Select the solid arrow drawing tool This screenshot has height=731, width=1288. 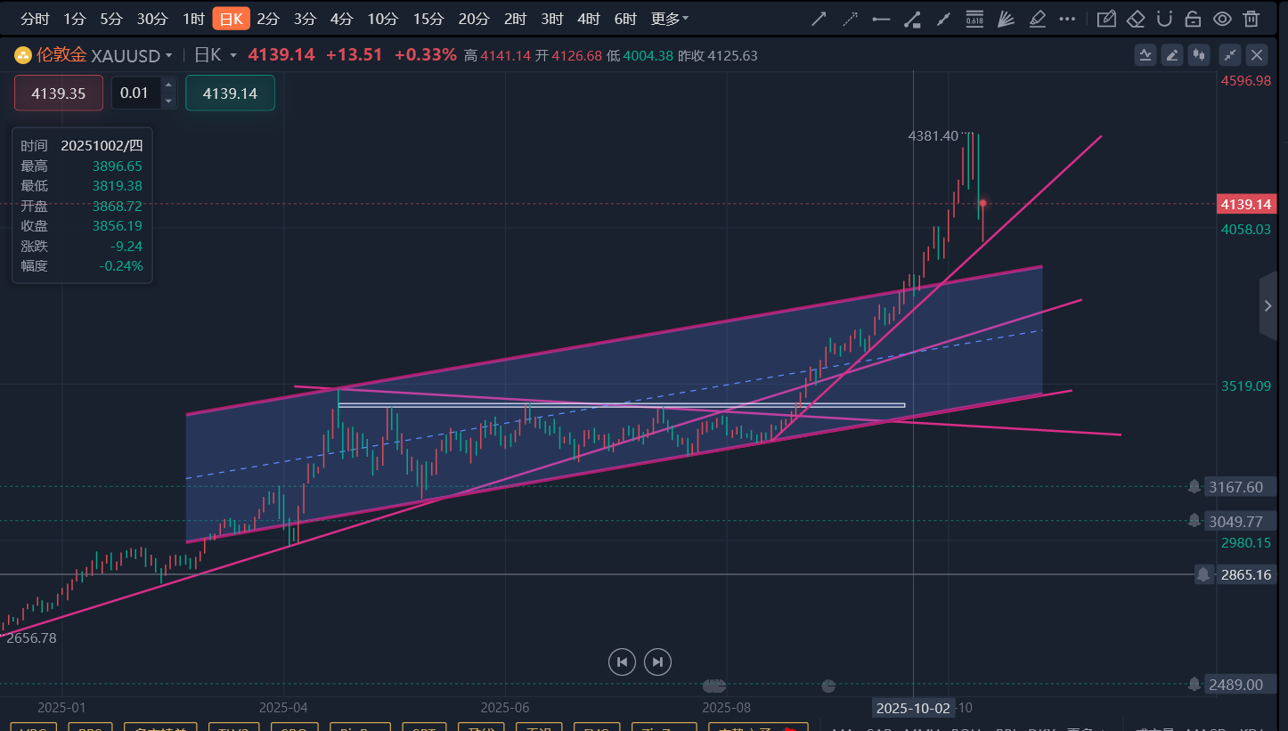point(818,19)
